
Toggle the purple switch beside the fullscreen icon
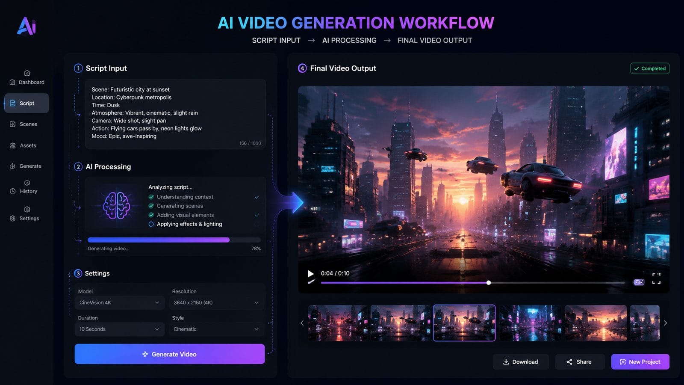click(639, 282)
